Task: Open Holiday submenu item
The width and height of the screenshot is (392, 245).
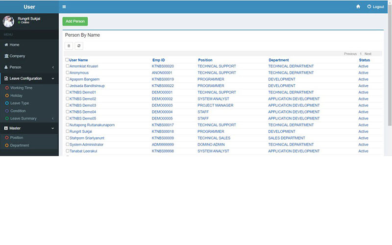Action: pyautogui.click(x=16, y=96)
